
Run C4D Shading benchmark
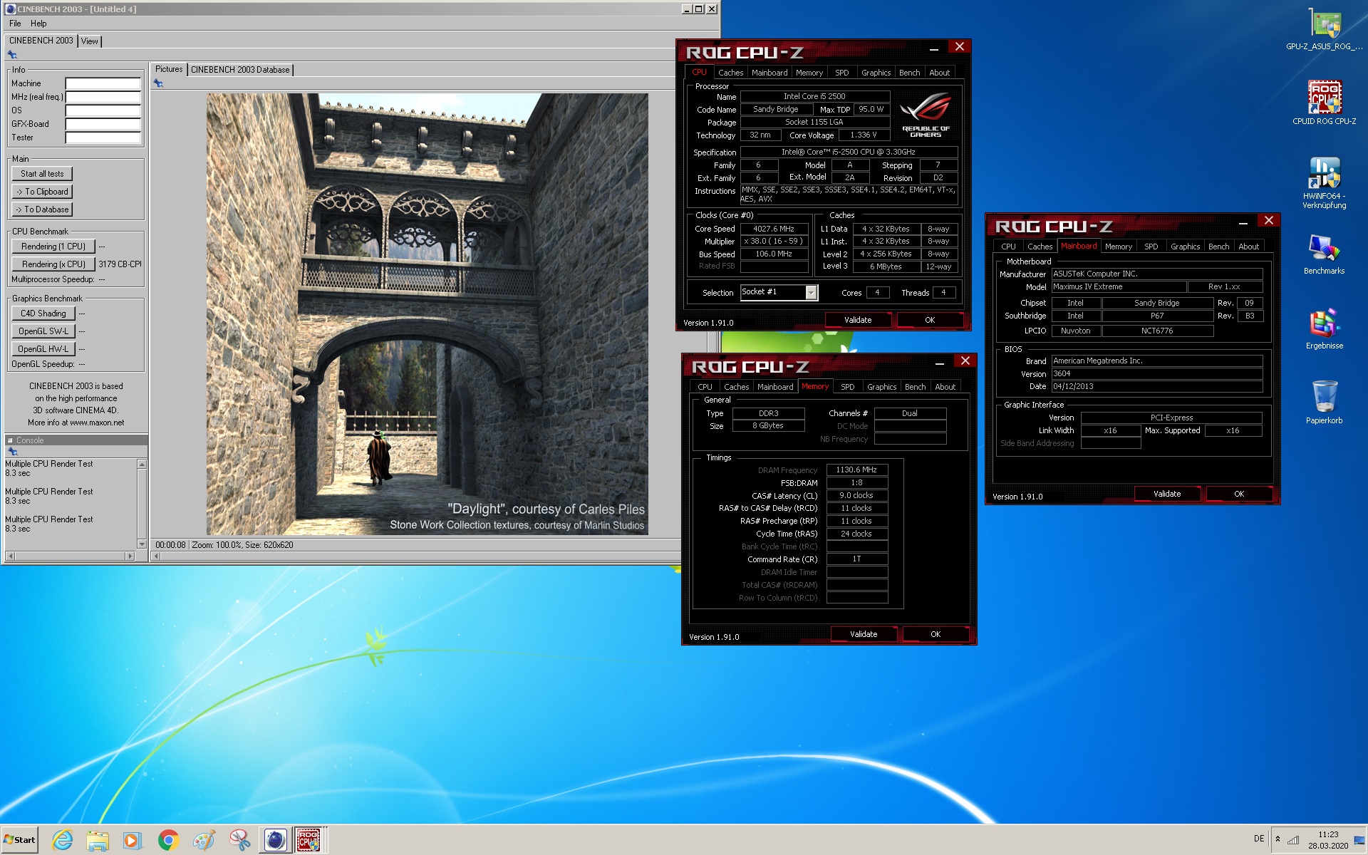(x=43, y=313)
